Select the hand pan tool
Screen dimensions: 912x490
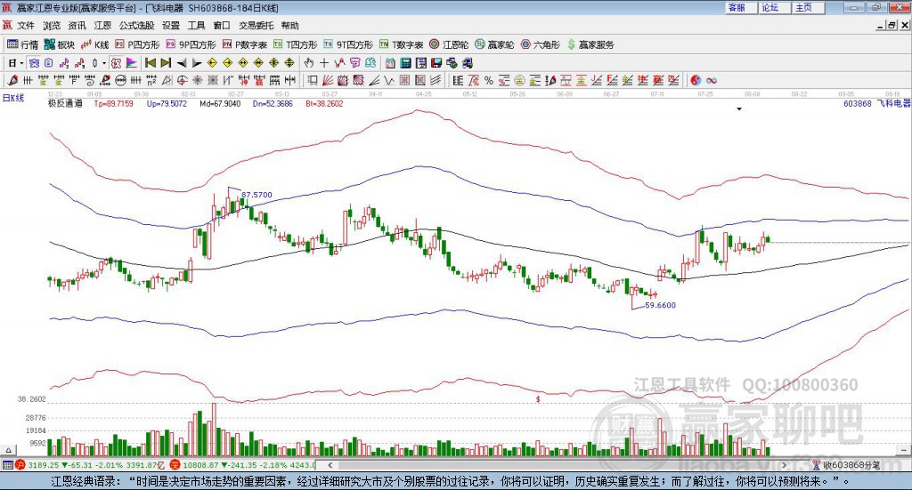(x=308, y=63)
